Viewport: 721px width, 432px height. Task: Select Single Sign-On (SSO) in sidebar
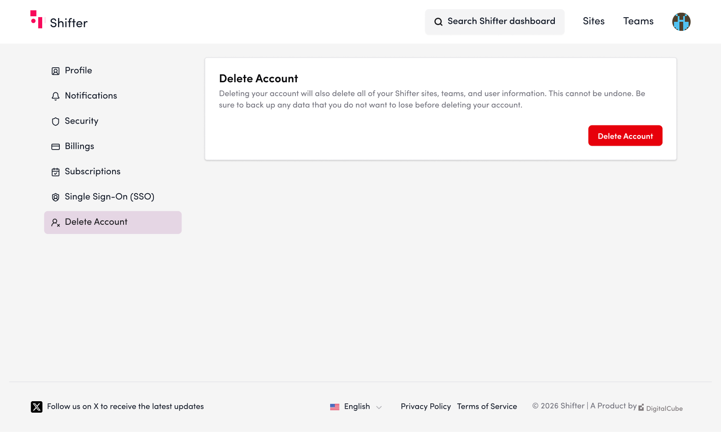(113, 197)
